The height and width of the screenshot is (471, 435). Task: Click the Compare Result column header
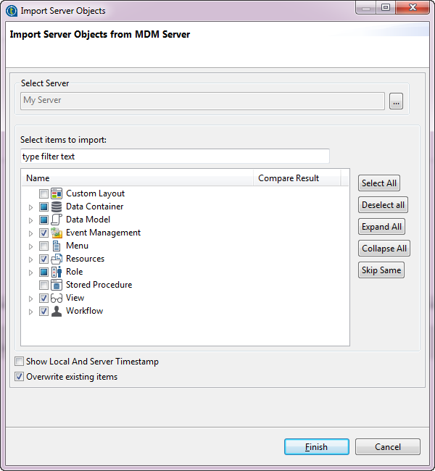tap(297, 178)
